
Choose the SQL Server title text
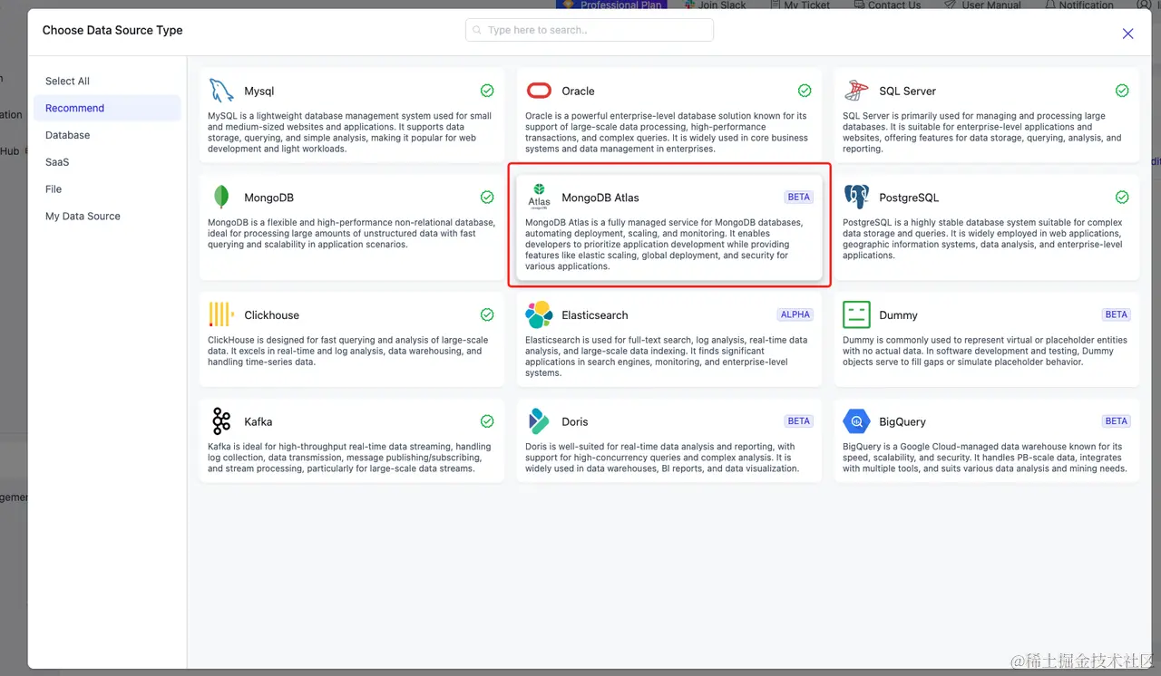(907, 92)
